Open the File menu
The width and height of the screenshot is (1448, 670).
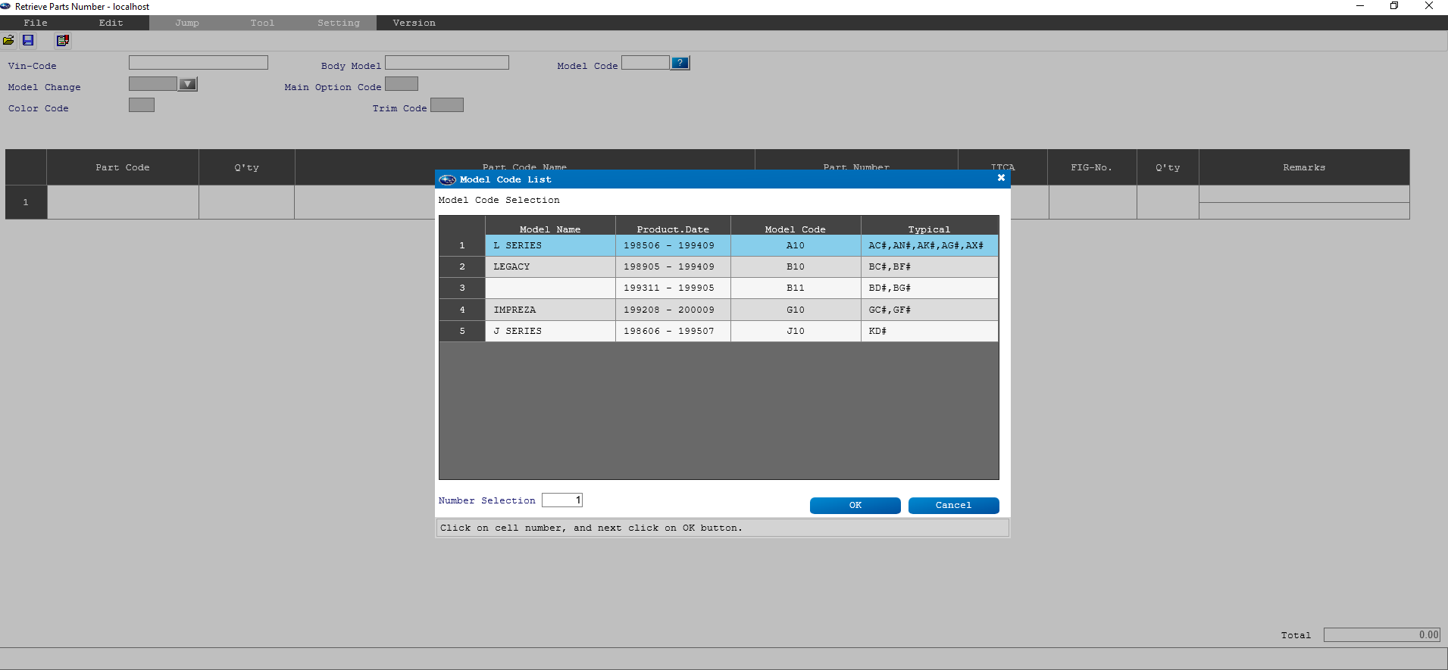tap(36, 23)
